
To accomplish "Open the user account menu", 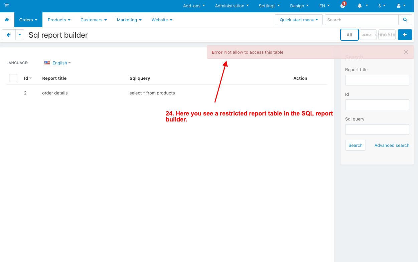I will pyautogui.click(x=401, y=6).
